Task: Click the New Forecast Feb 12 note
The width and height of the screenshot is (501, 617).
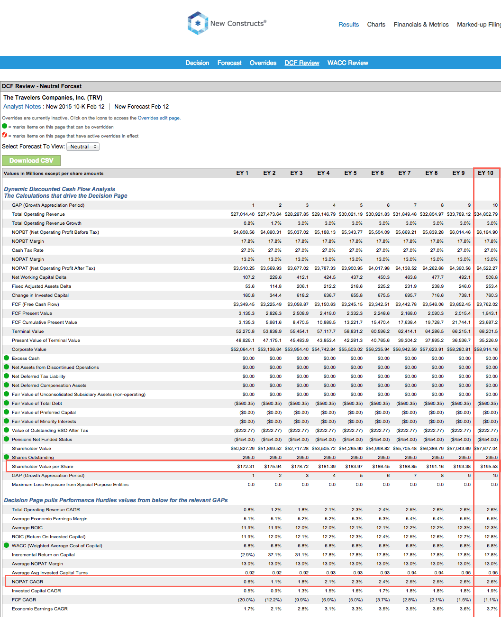Action: (142, 107)
